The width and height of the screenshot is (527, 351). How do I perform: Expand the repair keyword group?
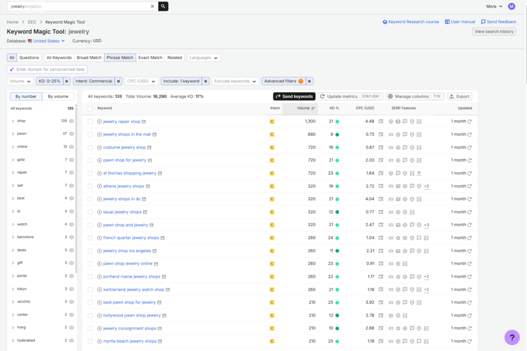[13, 173]
